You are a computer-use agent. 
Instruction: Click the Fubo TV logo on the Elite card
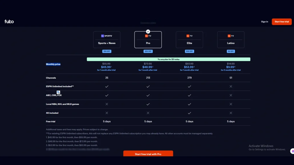click(x=189, y=35)
